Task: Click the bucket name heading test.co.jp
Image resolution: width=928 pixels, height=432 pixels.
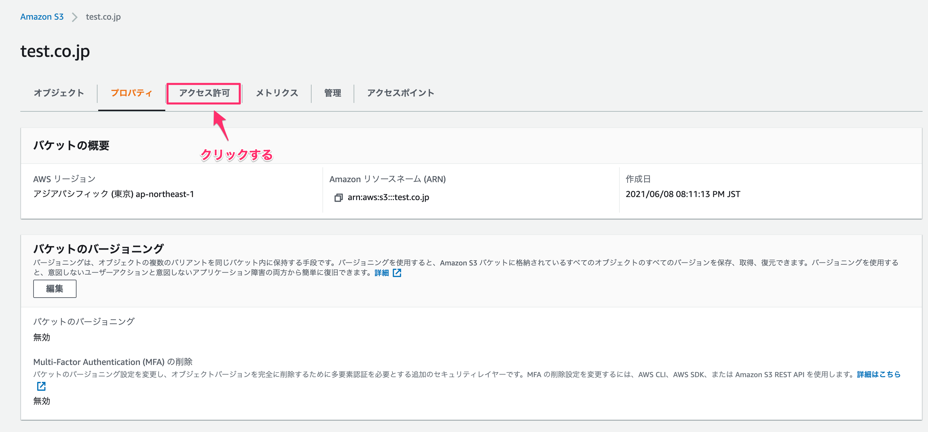Action: pyautogui.click(x=55, y=51)
